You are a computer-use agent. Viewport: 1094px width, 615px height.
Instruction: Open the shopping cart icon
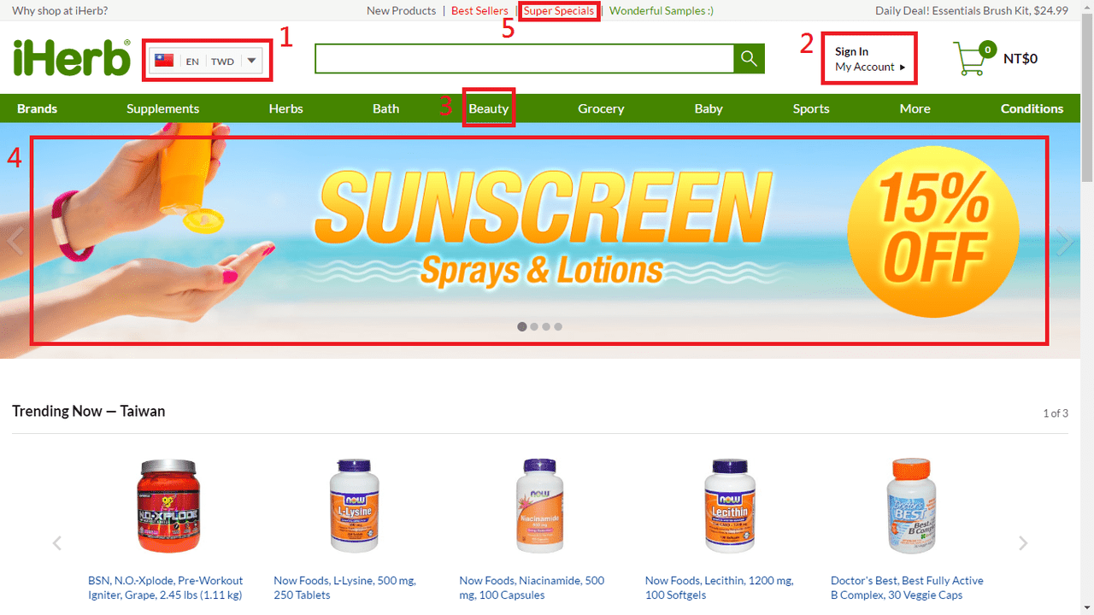[x=973, y=58]
